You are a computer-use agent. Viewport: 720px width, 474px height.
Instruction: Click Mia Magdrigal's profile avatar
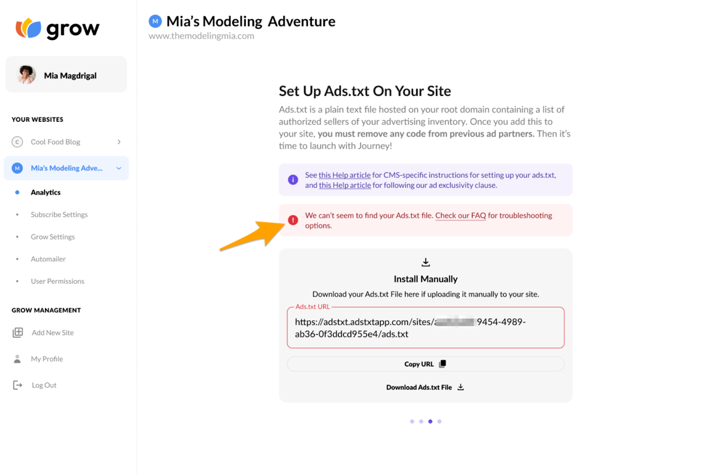point(27,75)
